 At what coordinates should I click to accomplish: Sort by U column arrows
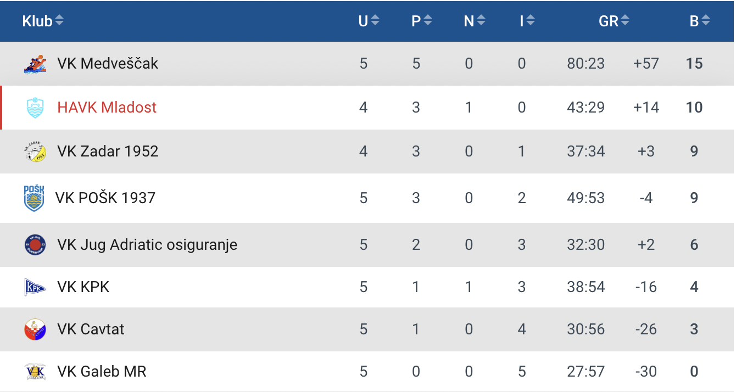point(375,21)
